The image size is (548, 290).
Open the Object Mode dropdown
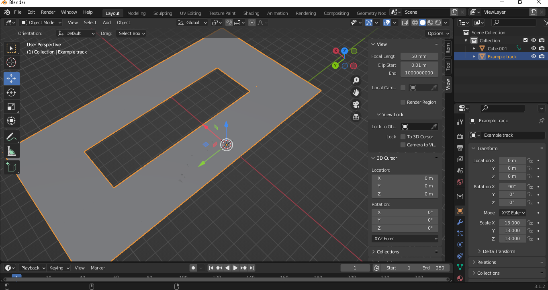[41, 23]
